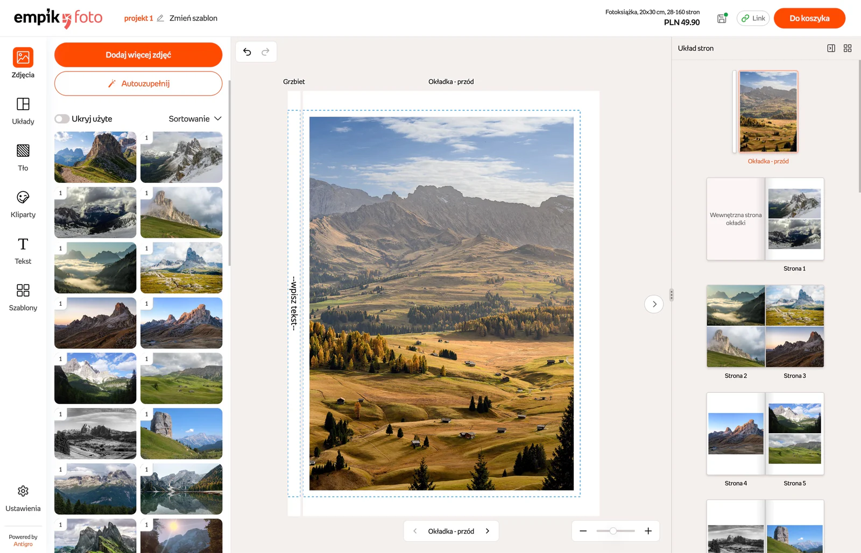Viewport: 861px width, 553px height.
Task: Select the Okładka - przód page thumbnail
Action: click(x=768, y=112)
